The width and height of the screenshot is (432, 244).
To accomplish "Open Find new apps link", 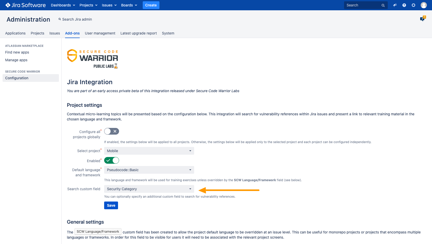I will [x=17, y=52].
